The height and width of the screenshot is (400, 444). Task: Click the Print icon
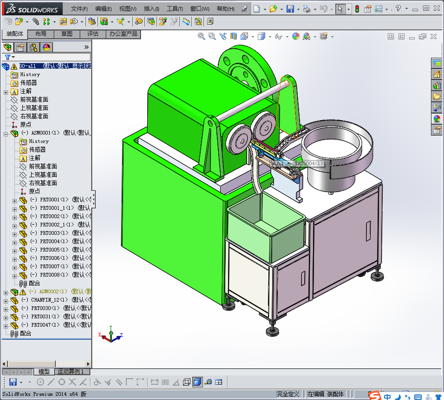tap(307, 9)
